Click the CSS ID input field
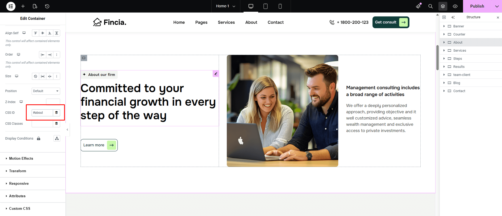Viewport: 502px width, 216px height. 42,113
